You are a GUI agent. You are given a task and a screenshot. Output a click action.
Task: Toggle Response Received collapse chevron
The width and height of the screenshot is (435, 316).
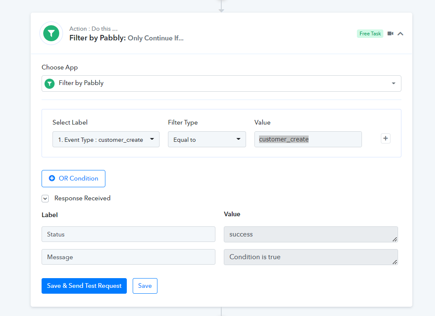point(45,199)
